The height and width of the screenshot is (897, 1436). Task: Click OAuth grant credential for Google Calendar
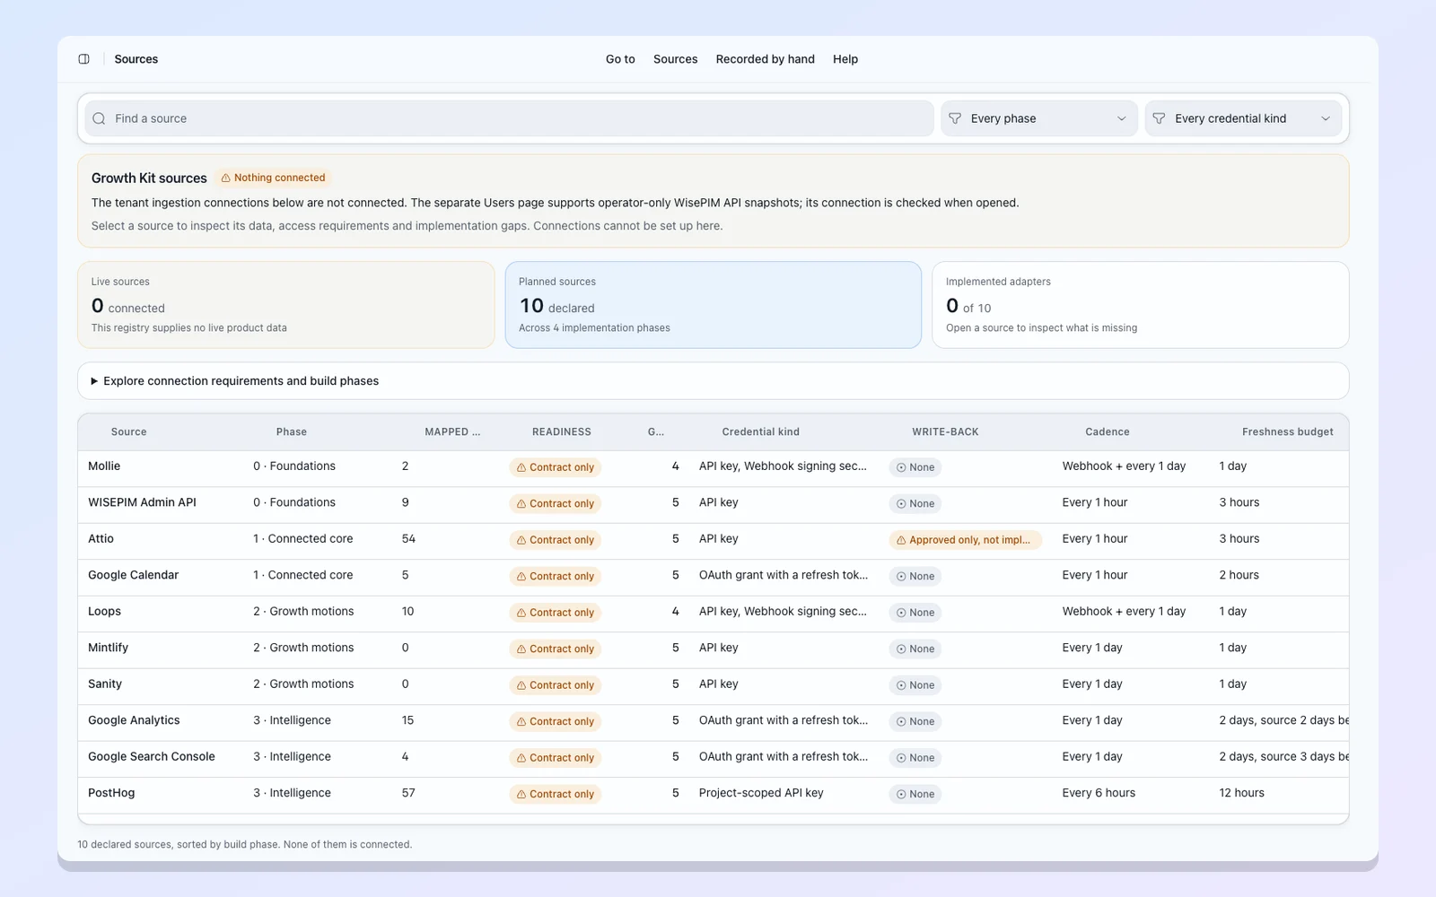coord(784,575)
